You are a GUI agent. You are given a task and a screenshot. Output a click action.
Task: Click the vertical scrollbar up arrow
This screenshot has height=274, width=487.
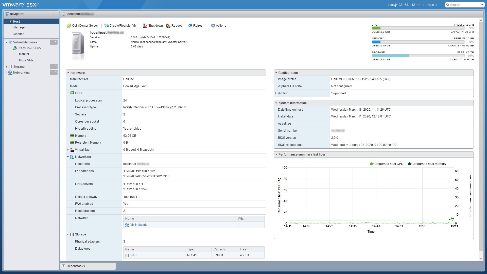pos(481,20)
